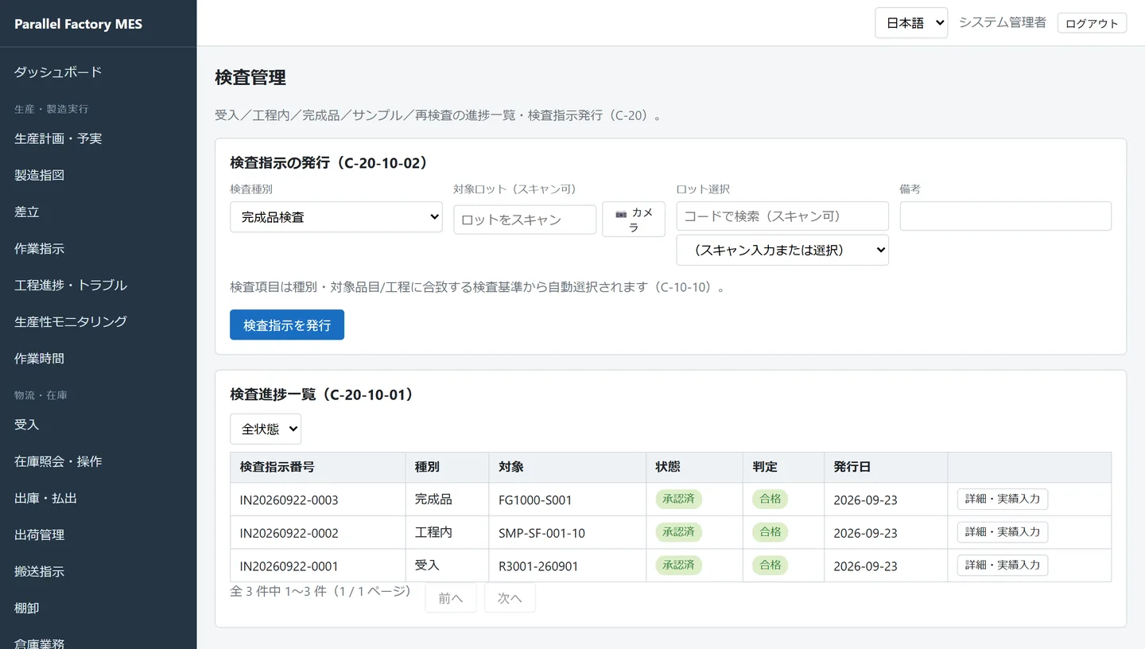This screenshot has width=1145, height=649.
Task: Go to 作業時間 in sidebar
Action: [39, 358]
